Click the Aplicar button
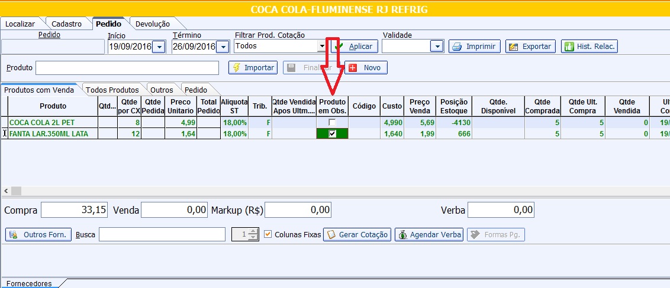Screen dimensions: 670x288 (x=354, y=47)
